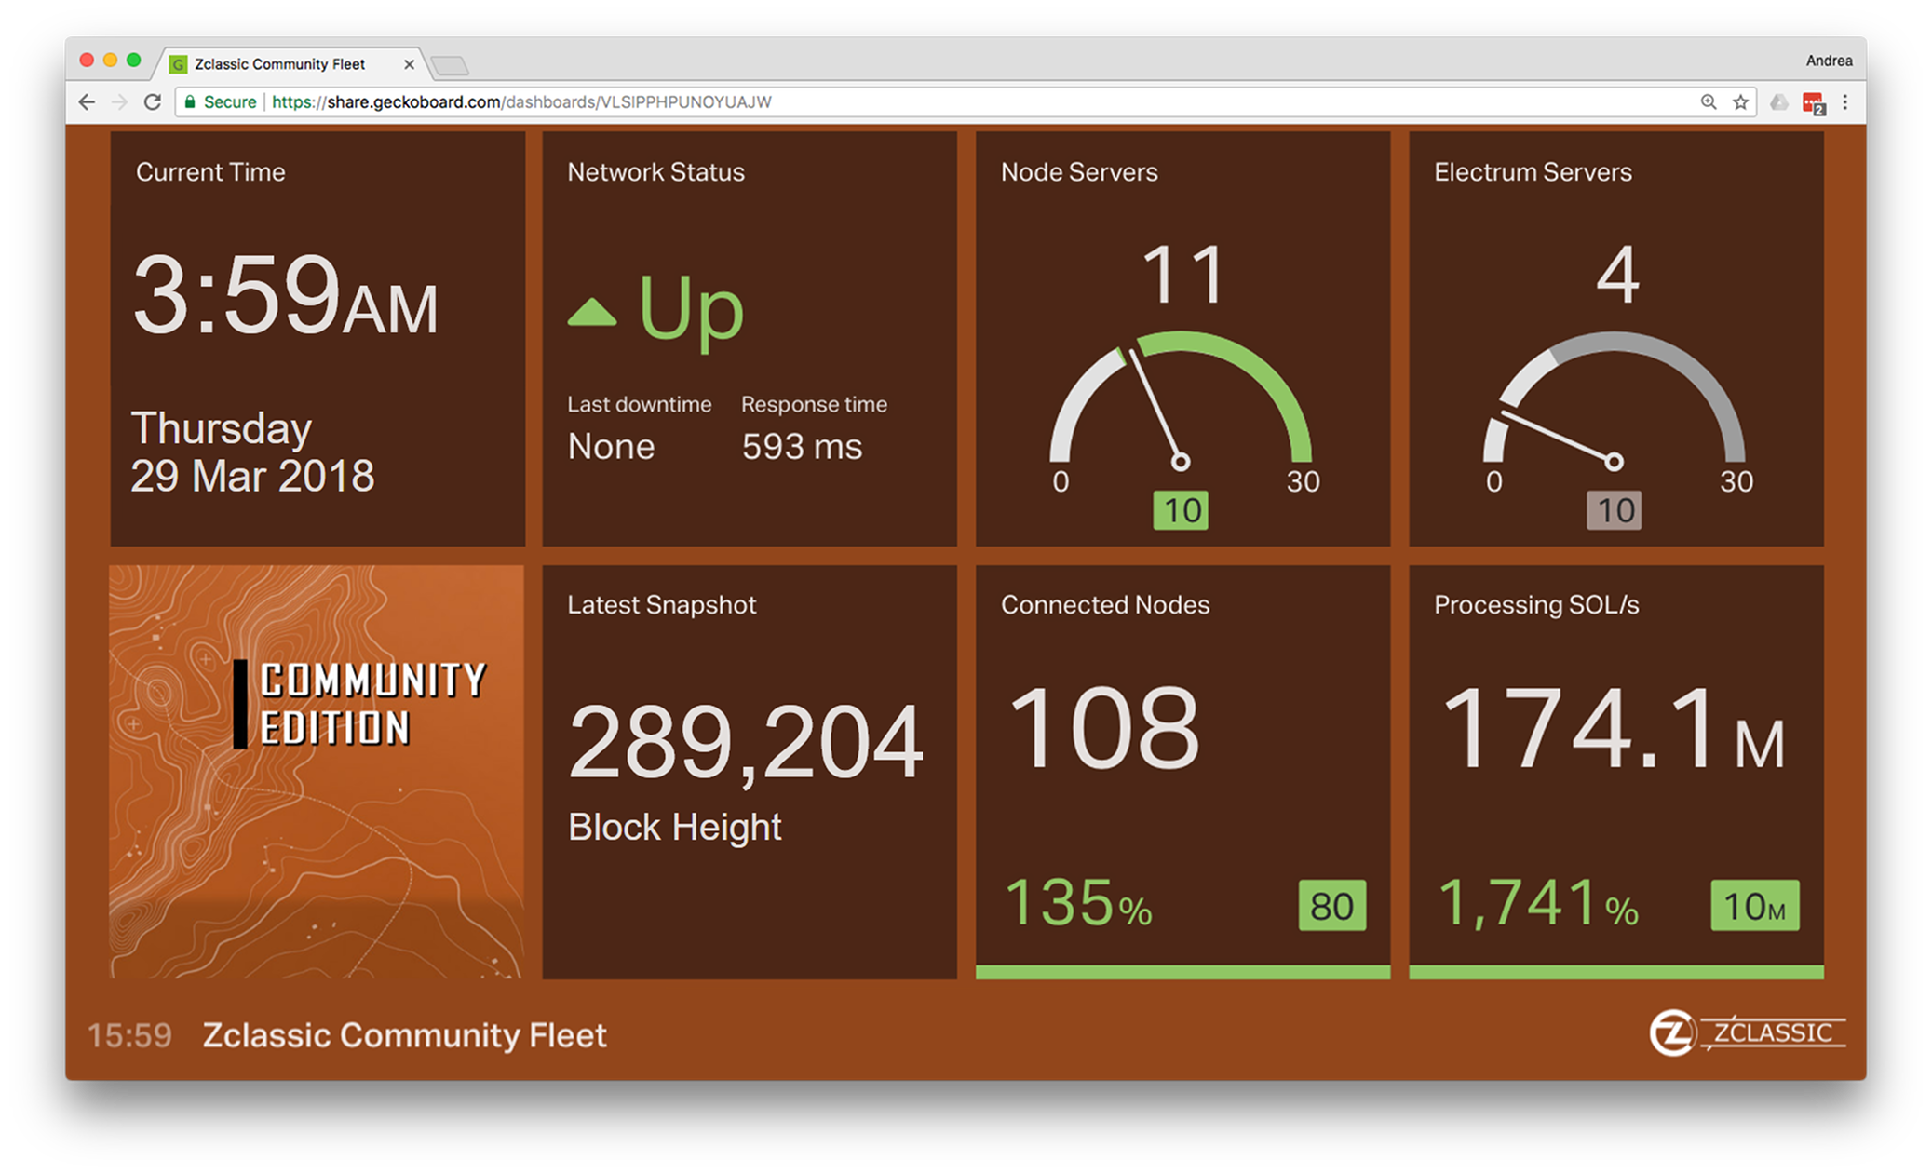Viewport: 1932px width, 1174px height.
Task: Click the browser forward arrow
Action: tap(119, 102)
